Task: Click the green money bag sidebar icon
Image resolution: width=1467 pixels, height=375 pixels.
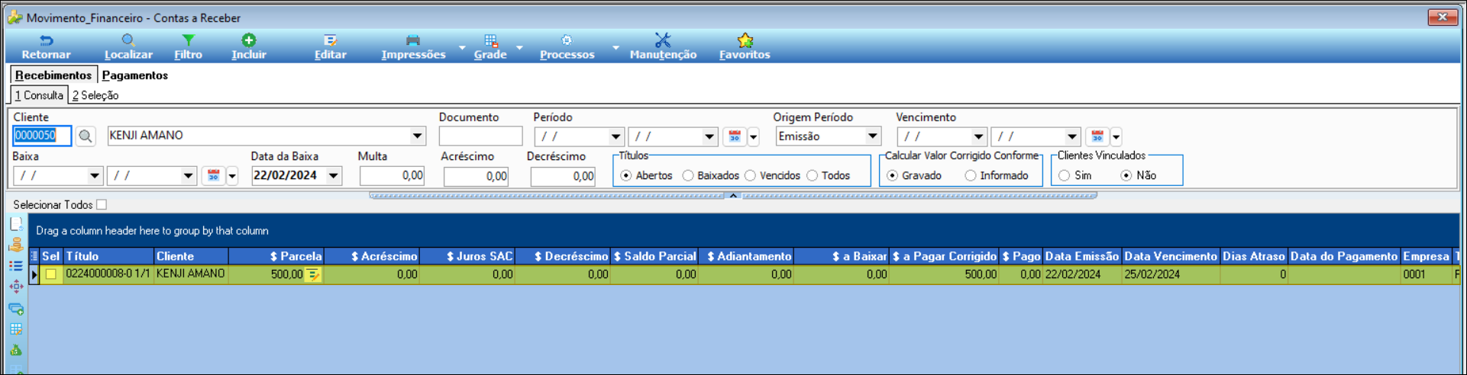Action: 16,351
